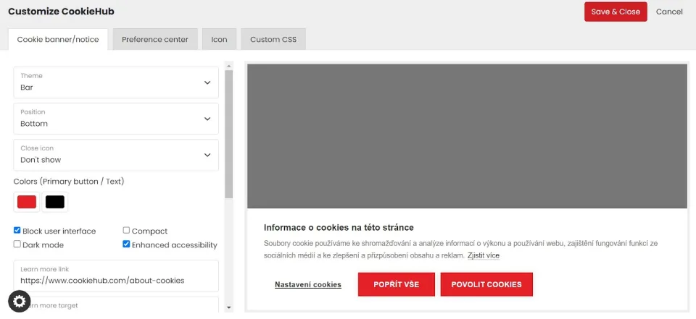Click the scrollbar up arrow

tap(228, 67)
